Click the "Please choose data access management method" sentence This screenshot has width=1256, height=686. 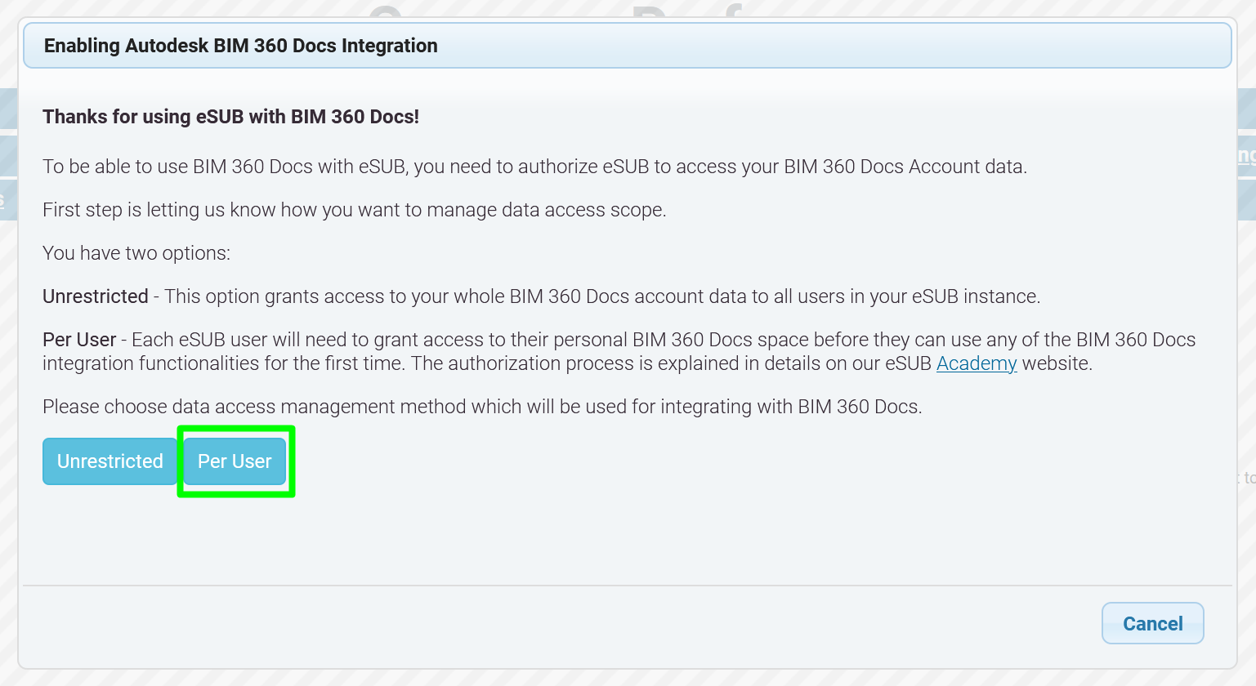click(x=482, y=407)
